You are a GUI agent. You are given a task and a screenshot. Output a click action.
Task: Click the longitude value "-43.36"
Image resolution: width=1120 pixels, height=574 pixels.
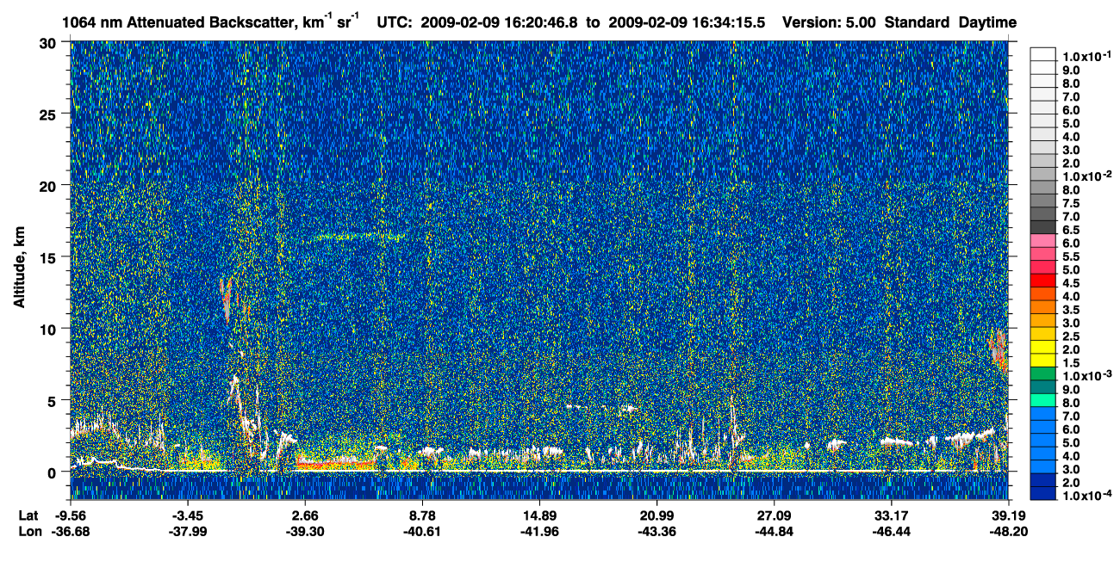click(x=657, y=531)
